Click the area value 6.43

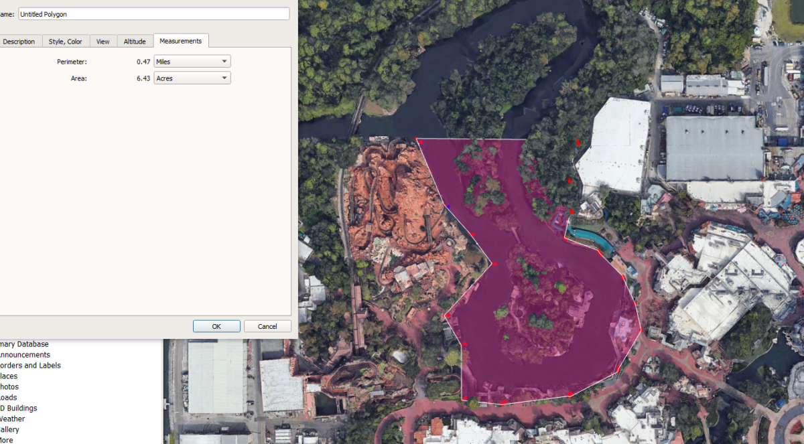click(x=143, y=78)
